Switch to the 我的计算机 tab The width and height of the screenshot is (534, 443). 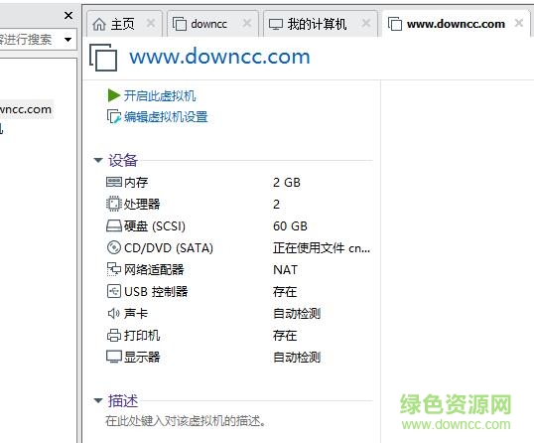coord(321,24)
